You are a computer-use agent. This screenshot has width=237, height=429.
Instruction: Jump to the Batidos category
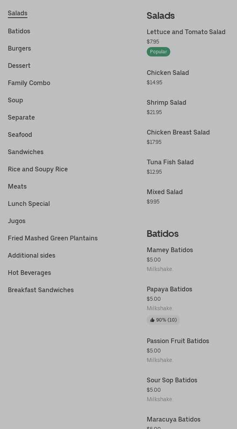point(19,31)
